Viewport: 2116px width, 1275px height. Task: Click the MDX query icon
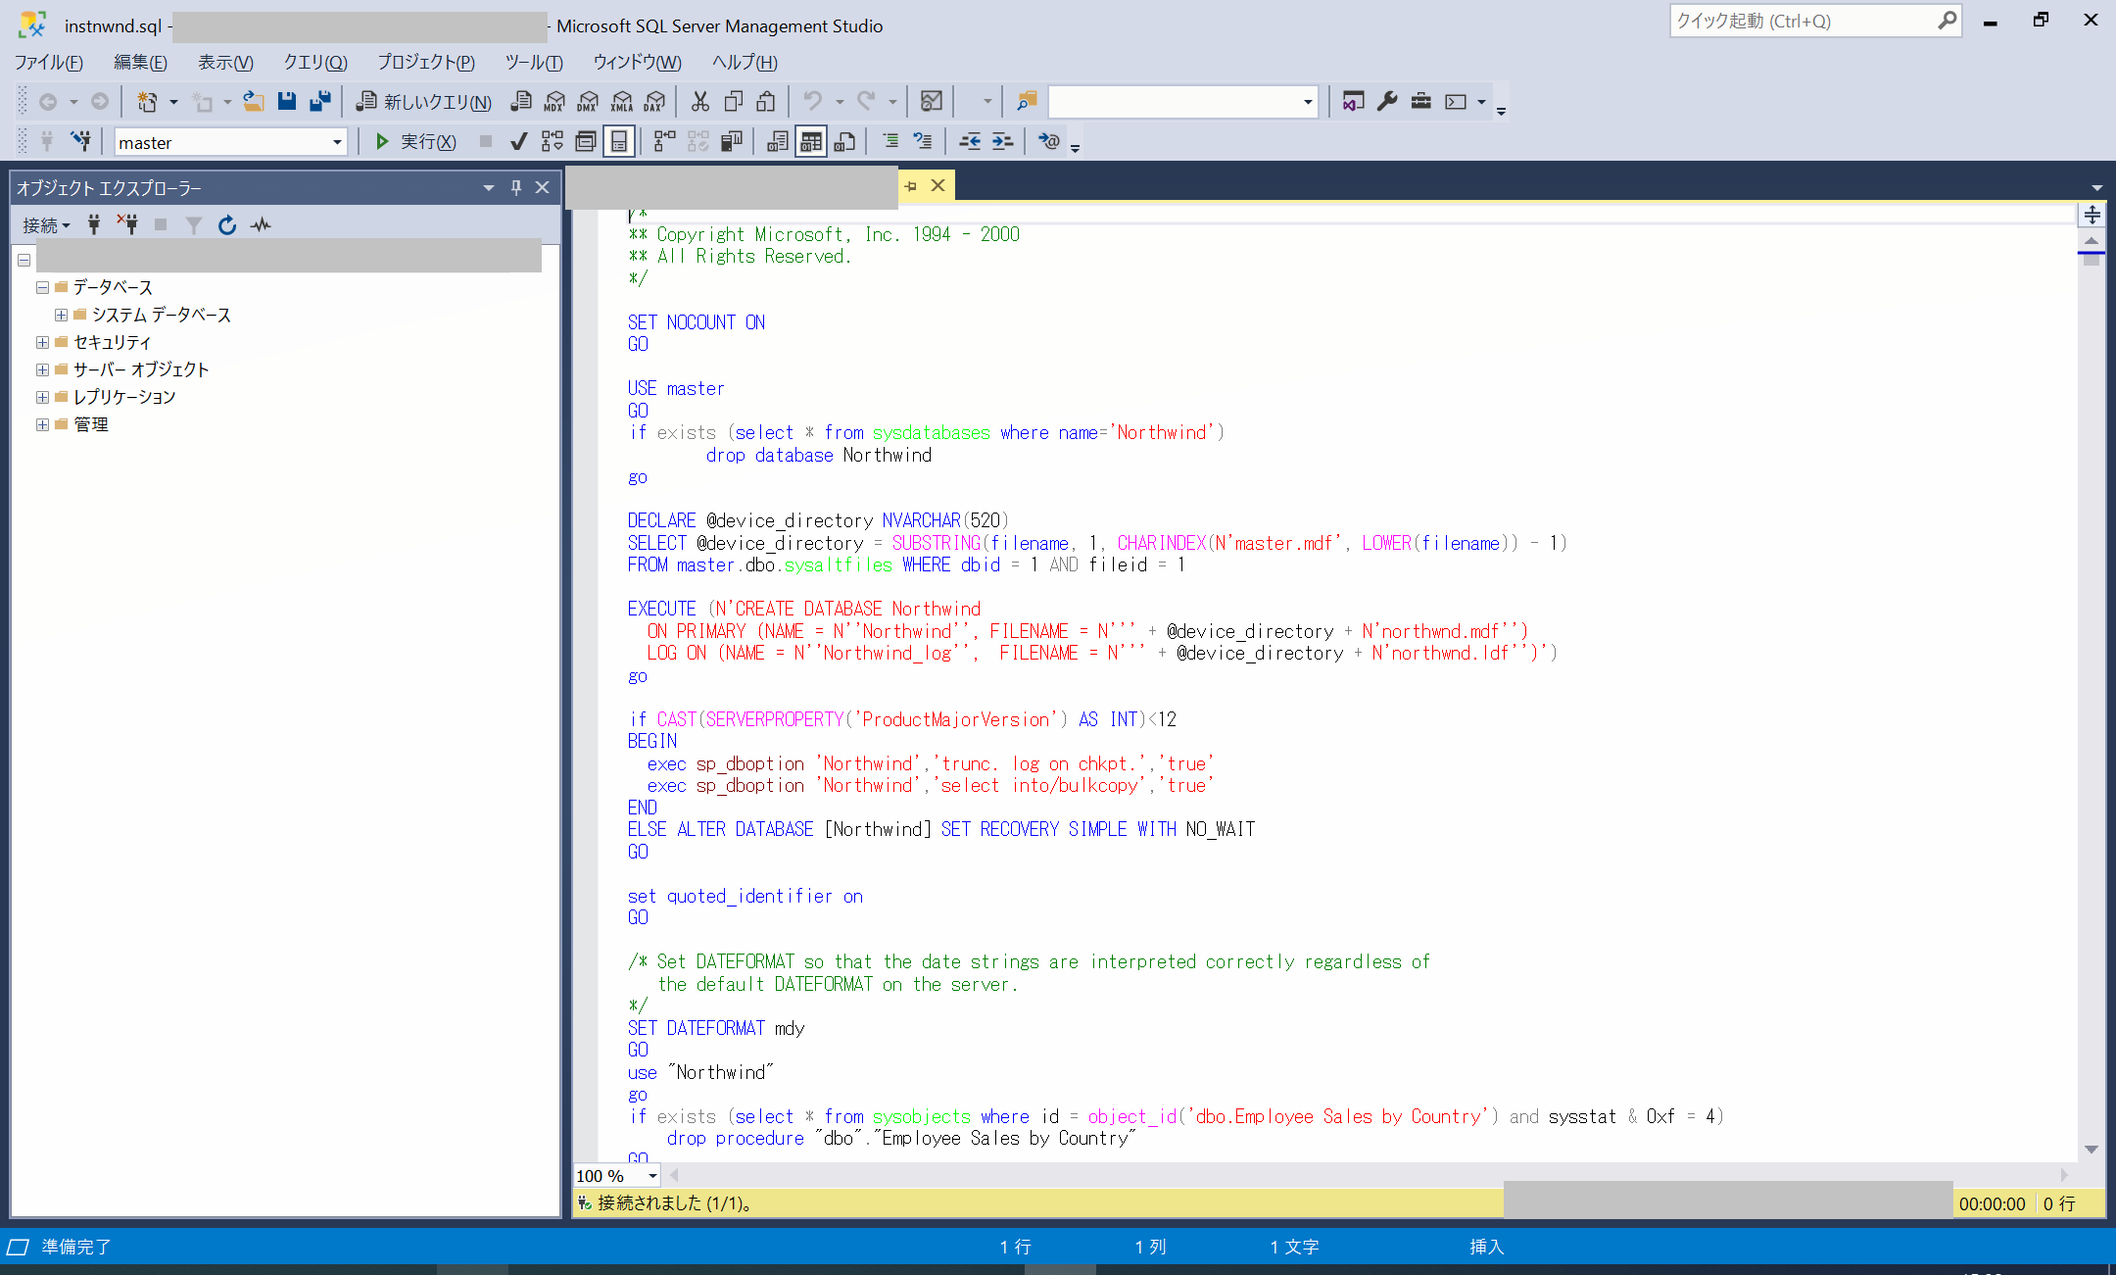554,101
